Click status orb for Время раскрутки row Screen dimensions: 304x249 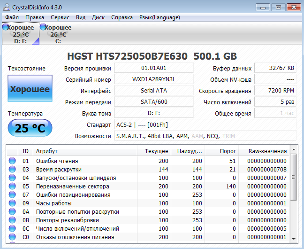[12, 169]
